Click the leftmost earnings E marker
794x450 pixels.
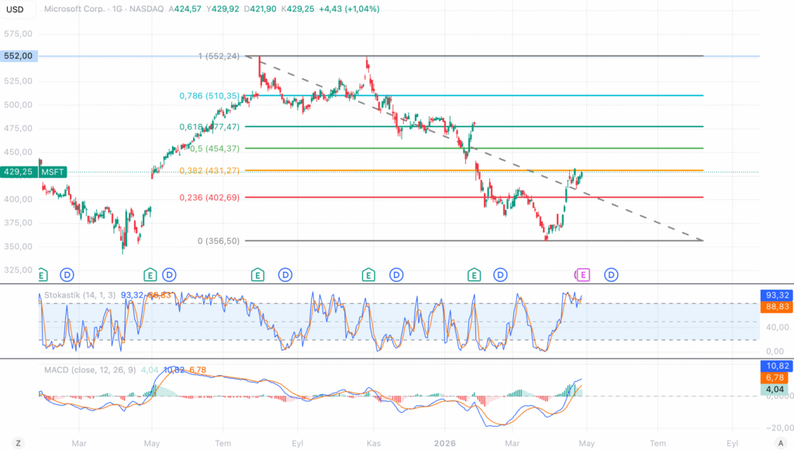click(x=43, y=274)
